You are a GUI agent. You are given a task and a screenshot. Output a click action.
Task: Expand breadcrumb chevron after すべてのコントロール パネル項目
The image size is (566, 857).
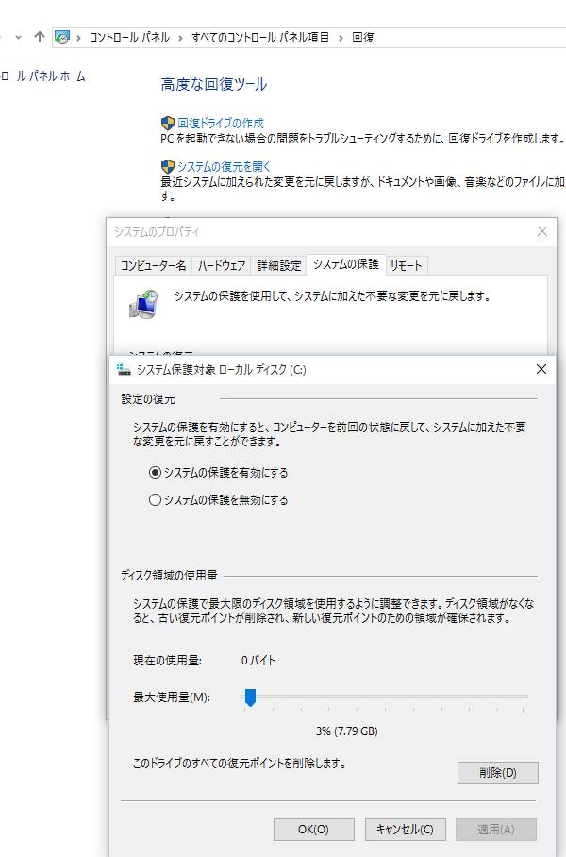(341, 38)
